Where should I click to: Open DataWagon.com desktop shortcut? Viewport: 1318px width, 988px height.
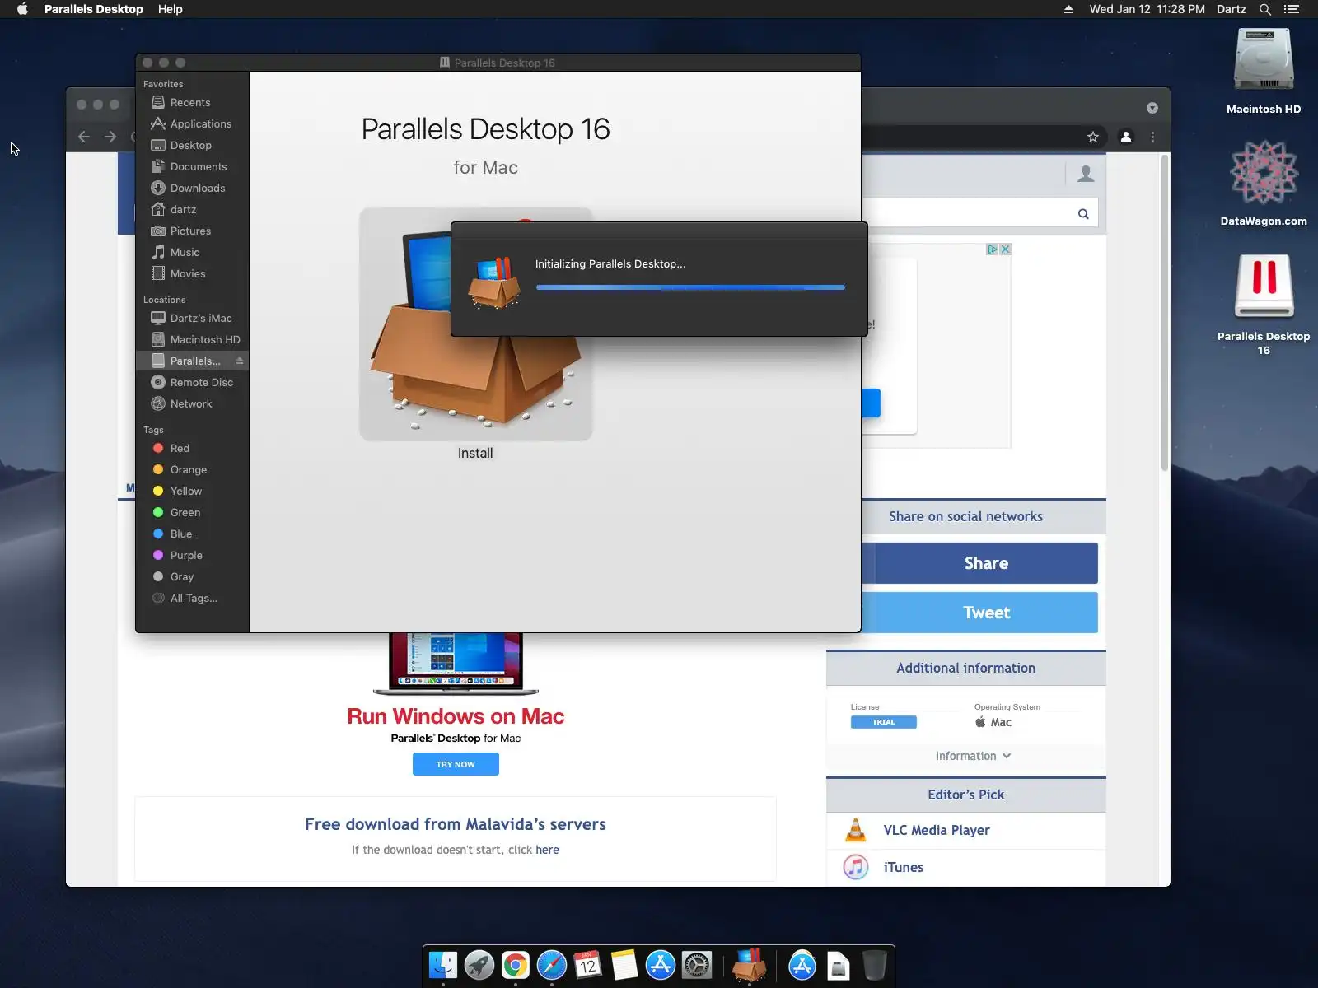[x=1264, y=172]
